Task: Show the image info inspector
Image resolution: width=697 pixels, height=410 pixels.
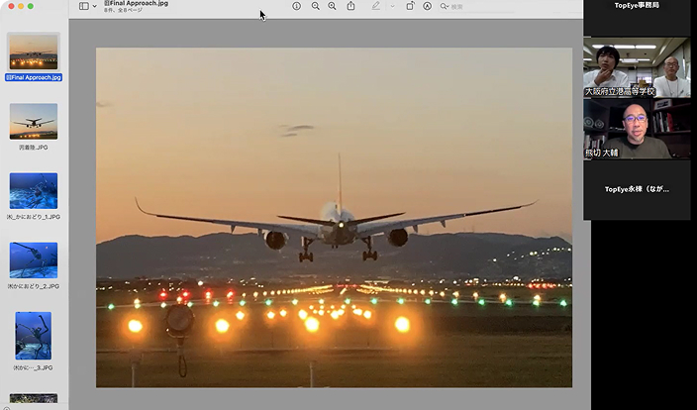Action: coord(296,6)
